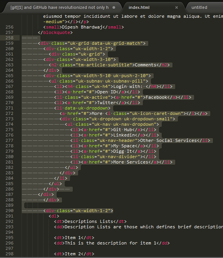Click 'Item 1' text on line 295
Viewport: 223px width, 258px height.
(73, 238)
